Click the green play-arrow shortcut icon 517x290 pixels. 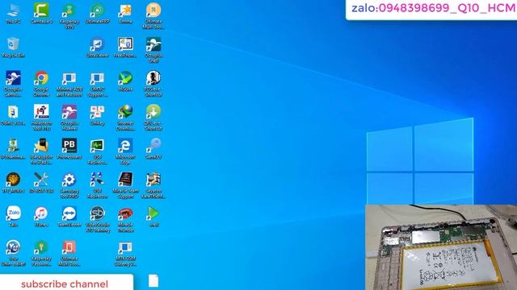(x=153, y=213)
